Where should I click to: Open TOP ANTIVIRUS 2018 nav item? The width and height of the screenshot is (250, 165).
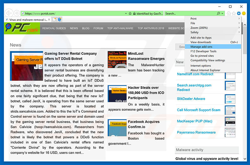pos(151,28)
